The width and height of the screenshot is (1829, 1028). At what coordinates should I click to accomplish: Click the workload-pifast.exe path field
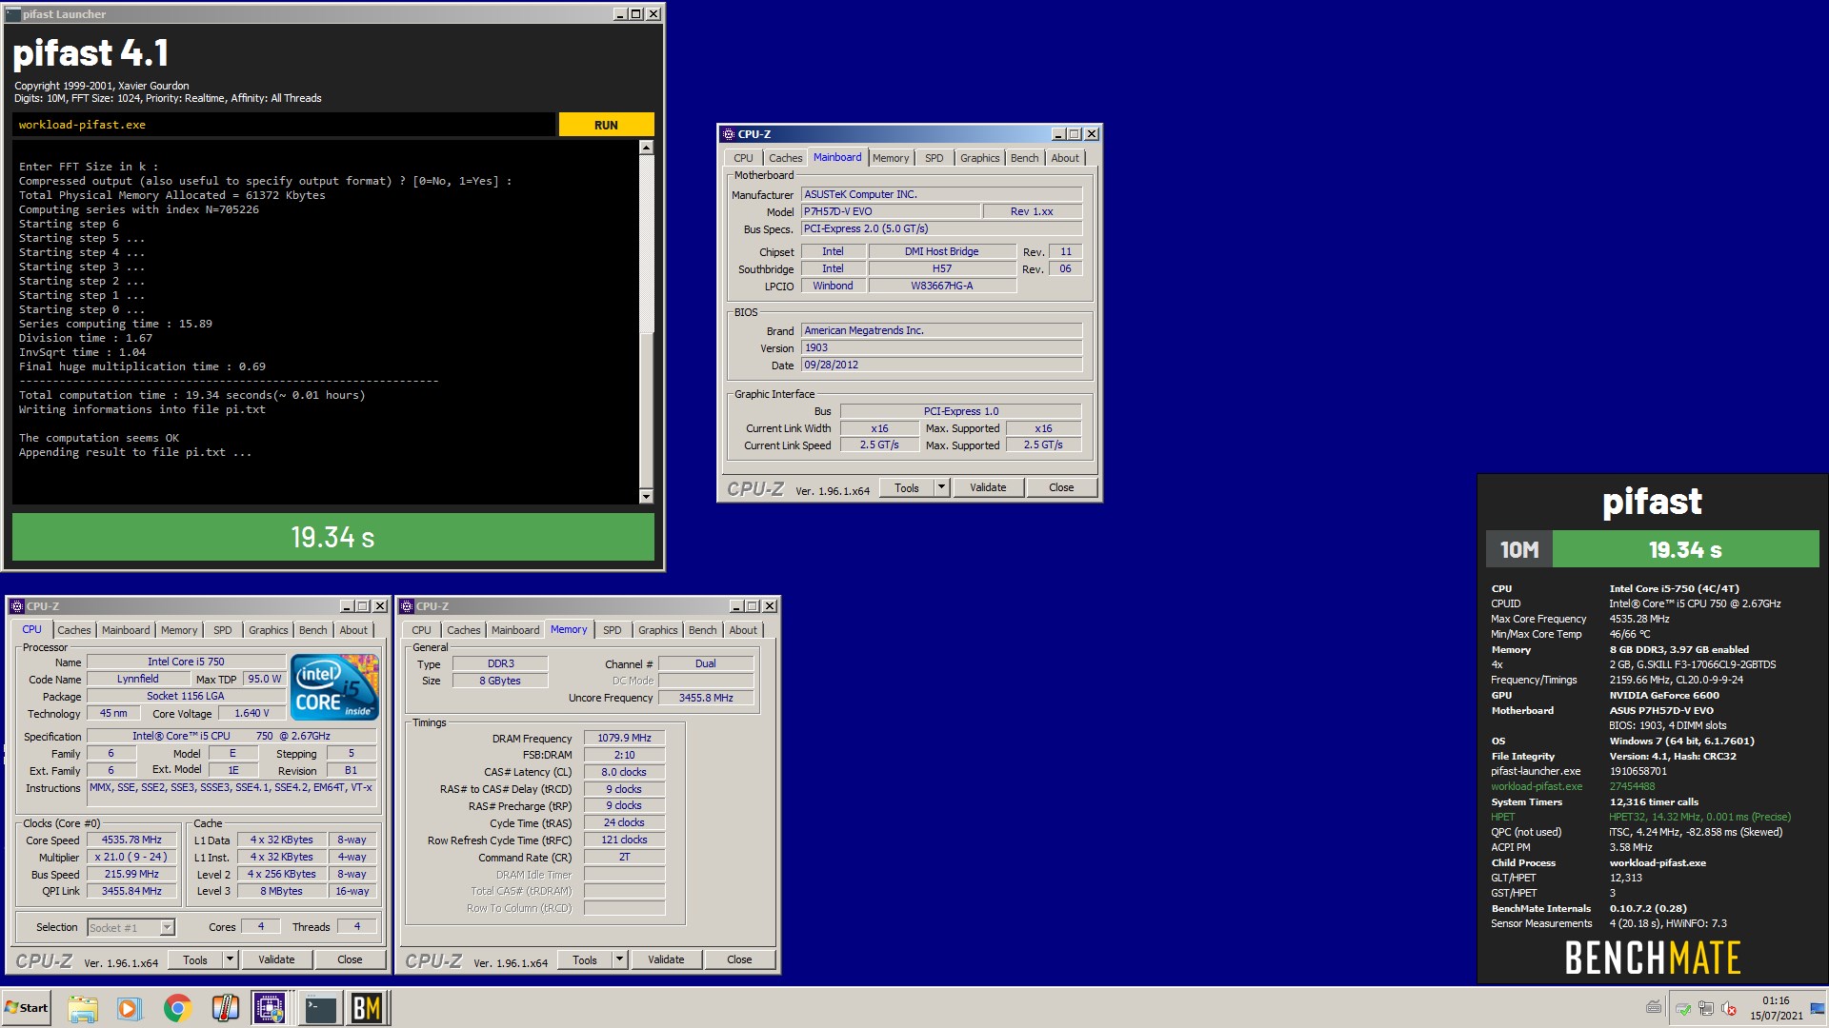284,125
